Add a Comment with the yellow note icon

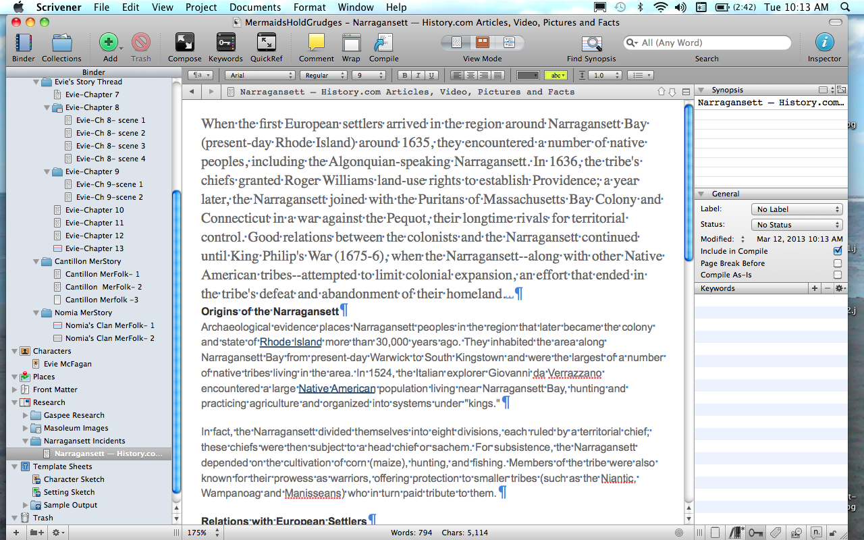click(x=317, y=43)
